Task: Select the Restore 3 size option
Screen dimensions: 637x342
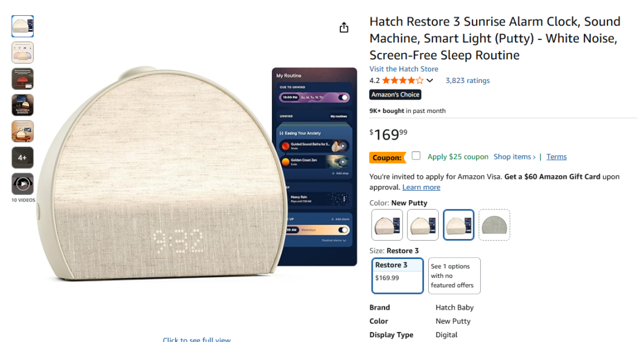Action: tap(398, 275)
